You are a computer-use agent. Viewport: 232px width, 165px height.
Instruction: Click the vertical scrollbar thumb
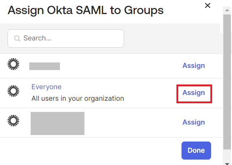[227, 79]
